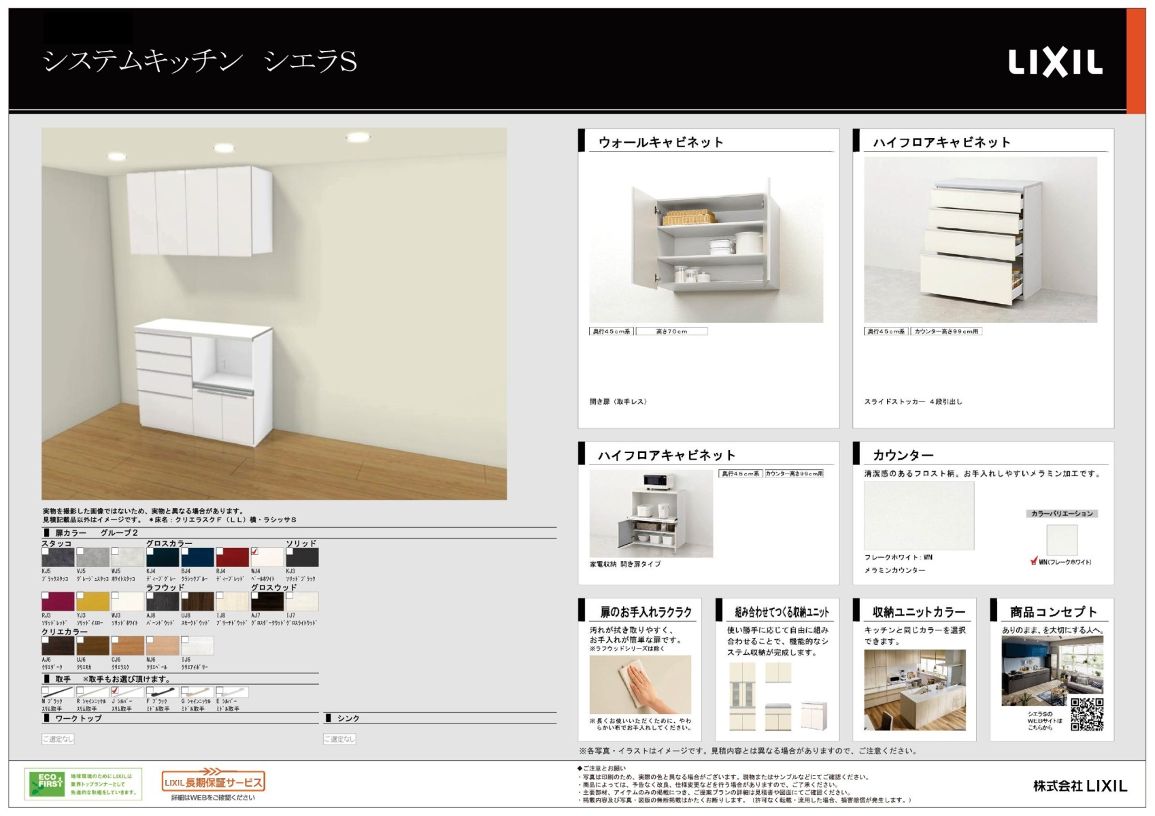Screen dimensions: 1155x816
Task: Click the カラーバリエーション label
Action: click(x=1062, y=513)
